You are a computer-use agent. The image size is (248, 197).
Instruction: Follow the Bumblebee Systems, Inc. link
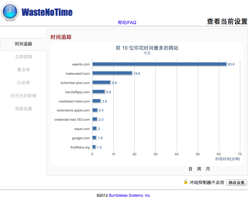click(x=130, y=195)
